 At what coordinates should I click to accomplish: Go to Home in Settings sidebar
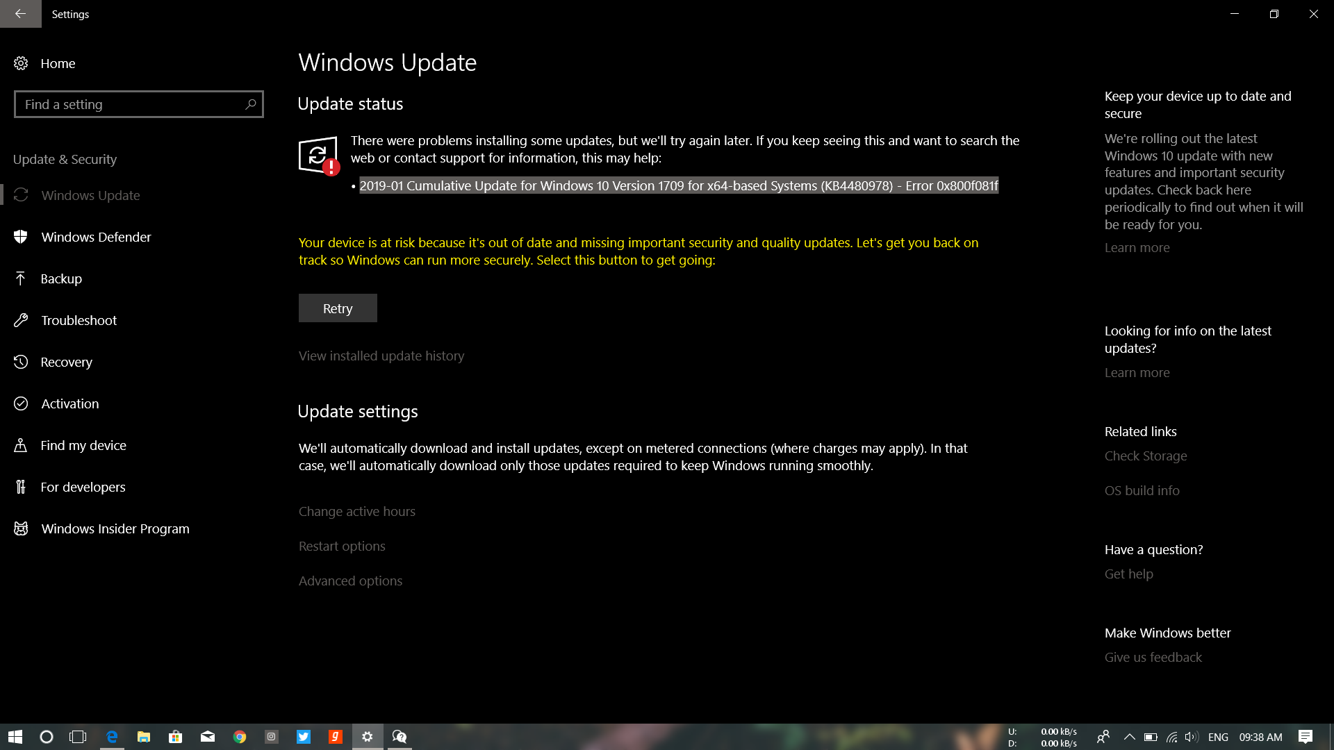pyautogui.click(x=58, y=63)
